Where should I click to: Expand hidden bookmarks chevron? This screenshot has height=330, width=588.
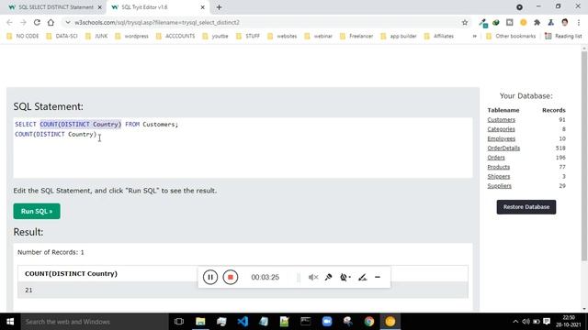coord(474,37)
